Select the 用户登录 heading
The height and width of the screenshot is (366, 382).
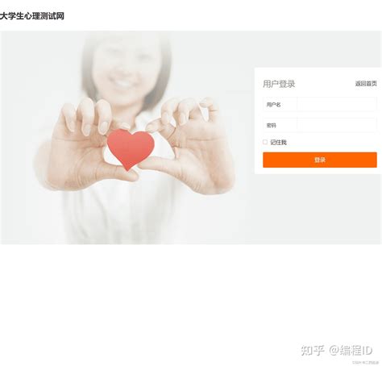click(x=279, y=84)
